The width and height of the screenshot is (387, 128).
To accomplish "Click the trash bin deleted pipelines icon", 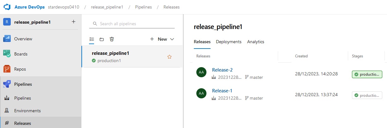I will tap(112, 39).
